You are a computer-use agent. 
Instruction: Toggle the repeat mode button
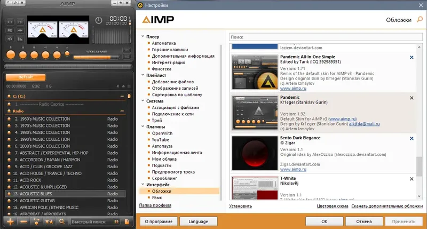[10, 39]
